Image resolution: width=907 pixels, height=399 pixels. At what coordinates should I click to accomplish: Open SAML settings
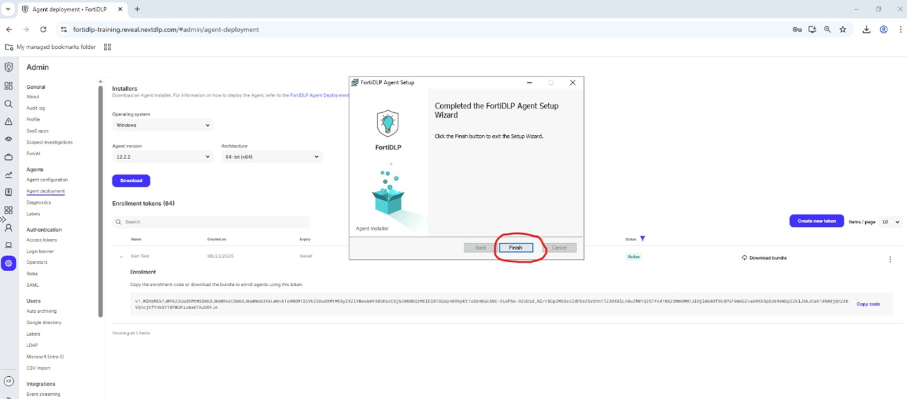33,285
